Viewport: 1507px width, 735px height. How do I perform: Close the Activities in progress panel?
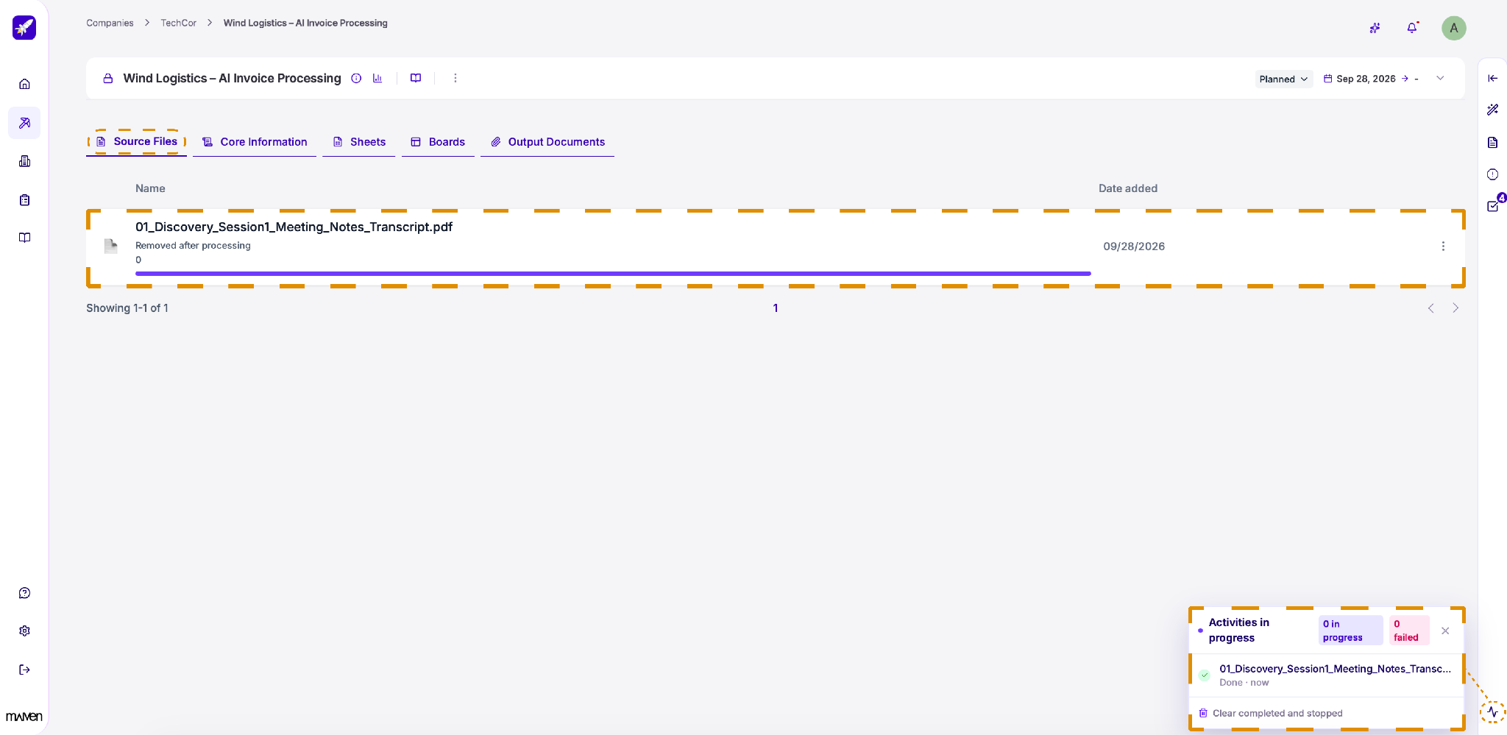(1445, 631)
